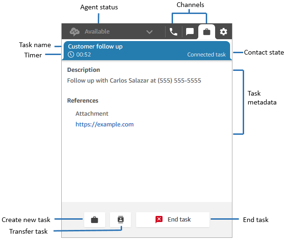Switch to the chat channel tab
The image size is (289, 243).
click(x=190, y=32)
